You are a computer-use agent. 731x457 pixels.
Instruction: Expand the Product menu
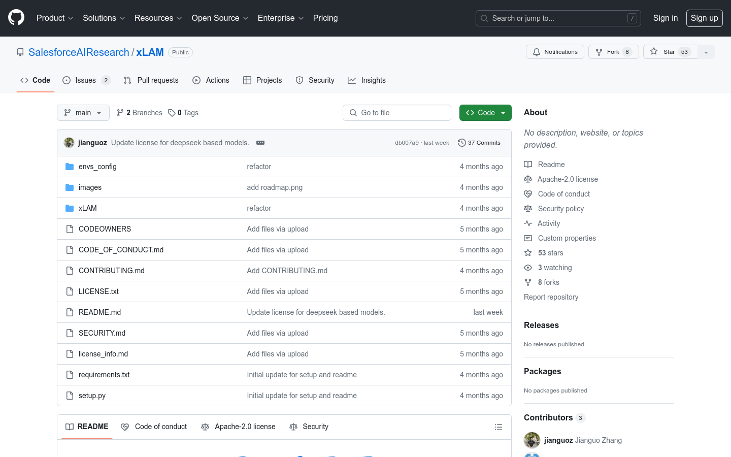click(55, 18)
